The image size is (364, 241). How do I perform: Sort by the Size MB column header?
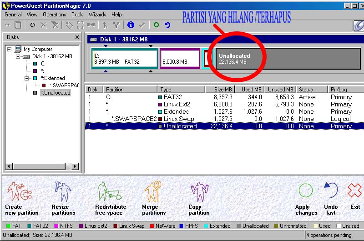coord(220,90)
